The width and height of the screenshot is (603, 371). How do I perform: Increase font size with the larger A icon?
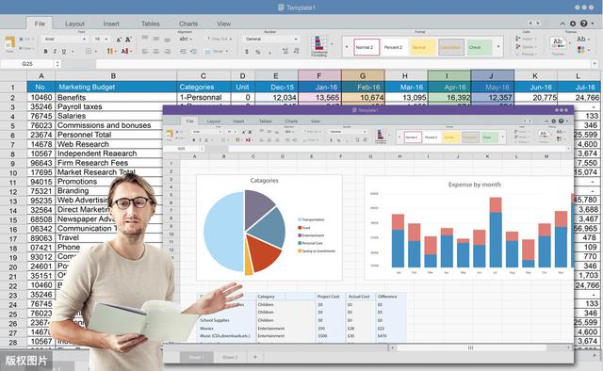tap(128, 40)
